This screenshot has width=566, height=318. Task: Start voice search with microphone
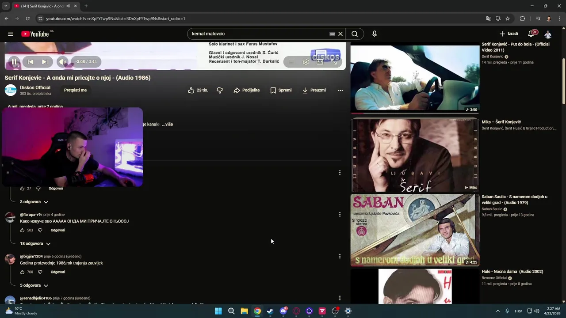pyautogui.click(x=375, y=34)
